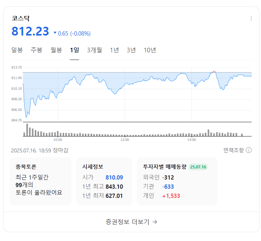Open the 투자자별 매매동향 card

point(177,181)
